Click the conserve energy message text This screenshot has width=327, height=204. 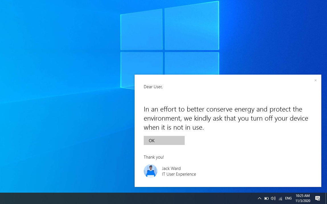[x=226, y=118]
